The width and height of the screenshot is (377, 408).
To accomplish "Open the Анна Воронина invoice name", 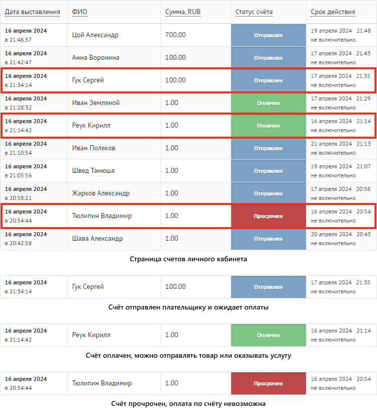I will [96, 58].
